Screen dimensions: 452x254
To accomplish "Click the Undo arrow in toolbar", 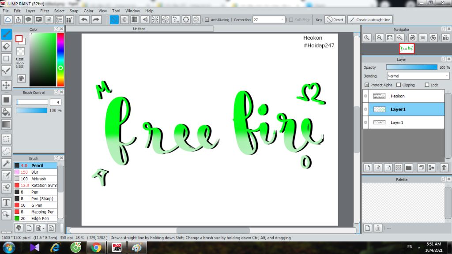I will [84, 19].
